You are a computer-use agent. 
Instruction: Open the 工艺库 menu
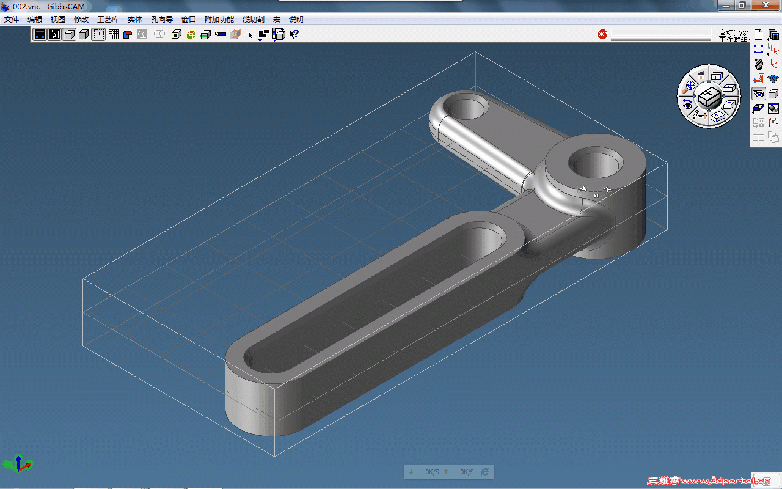(108, 20)
